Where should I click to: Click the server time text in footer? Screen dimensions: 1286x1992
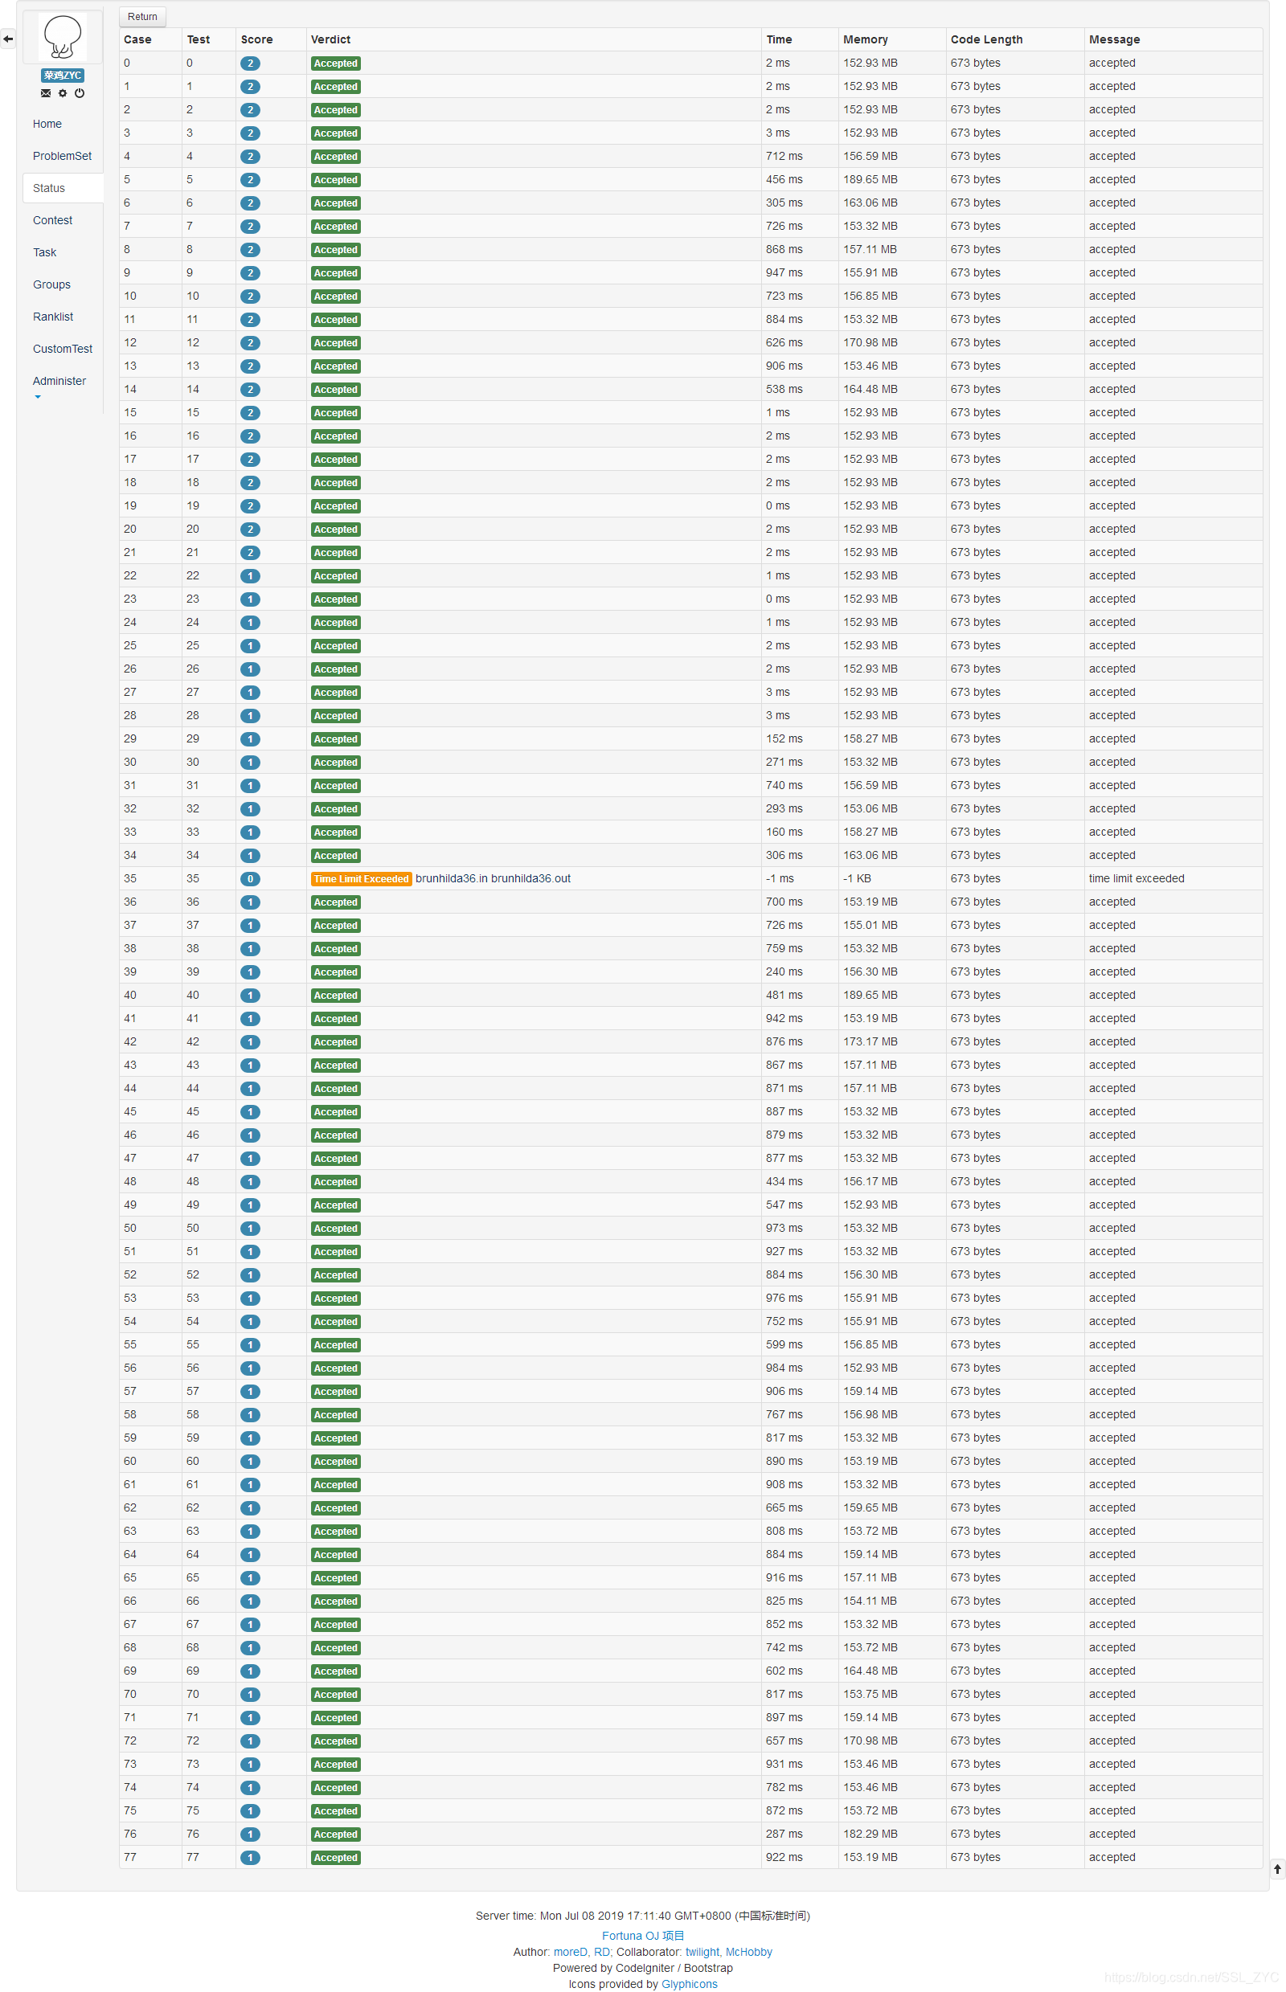tap(643, 1915)
